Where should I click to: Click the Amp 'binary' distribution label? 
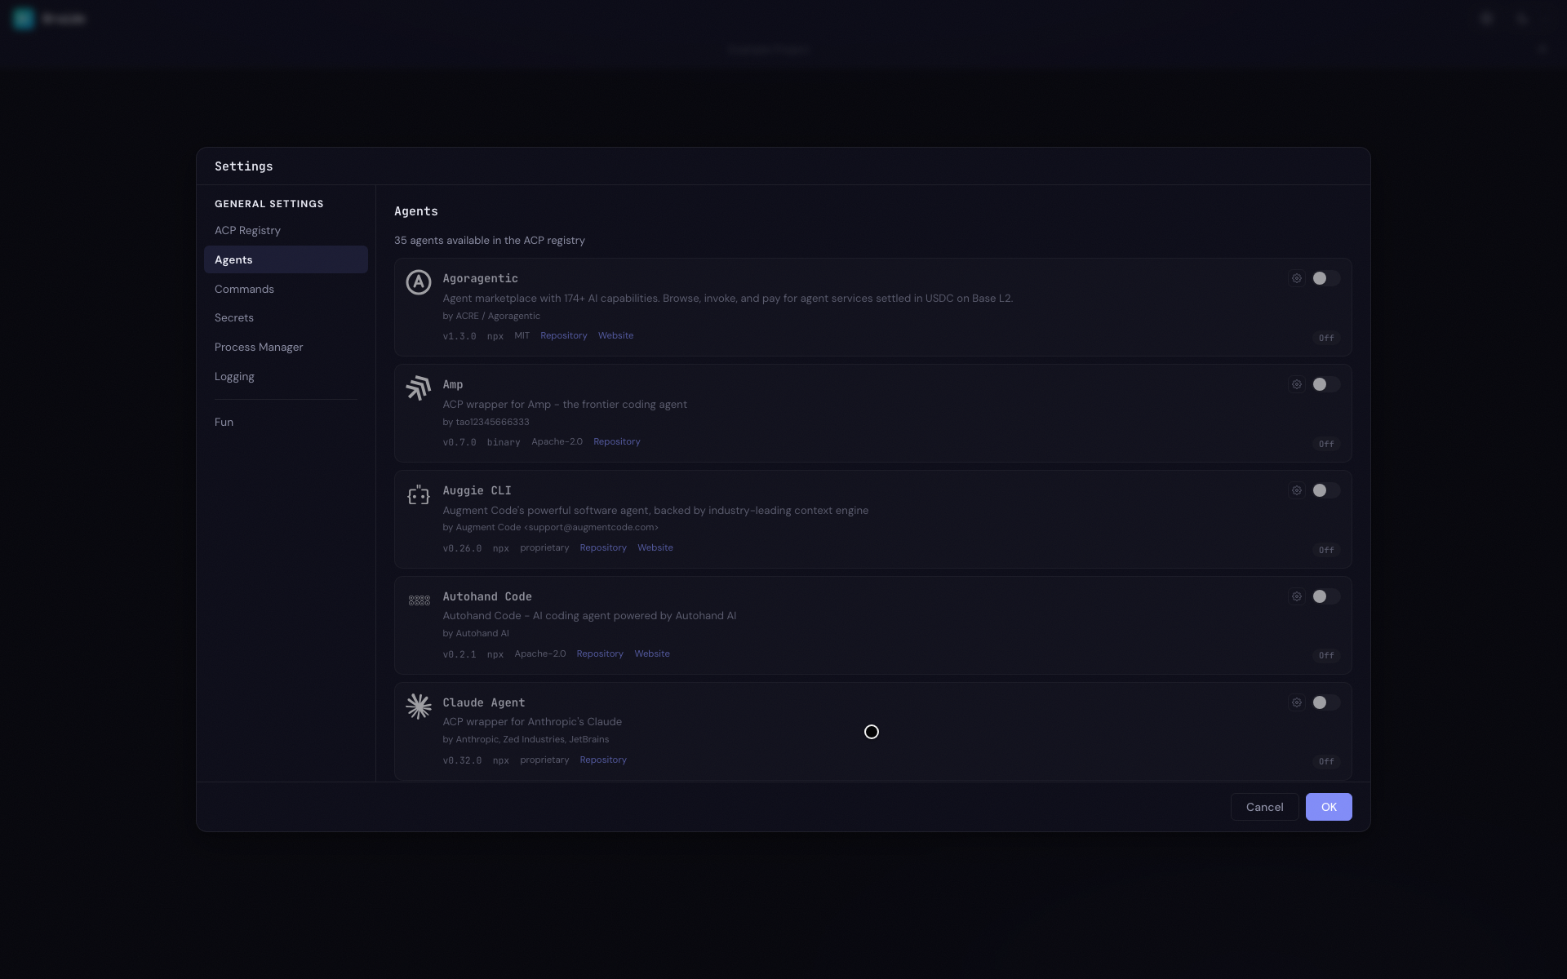(504, 442)
